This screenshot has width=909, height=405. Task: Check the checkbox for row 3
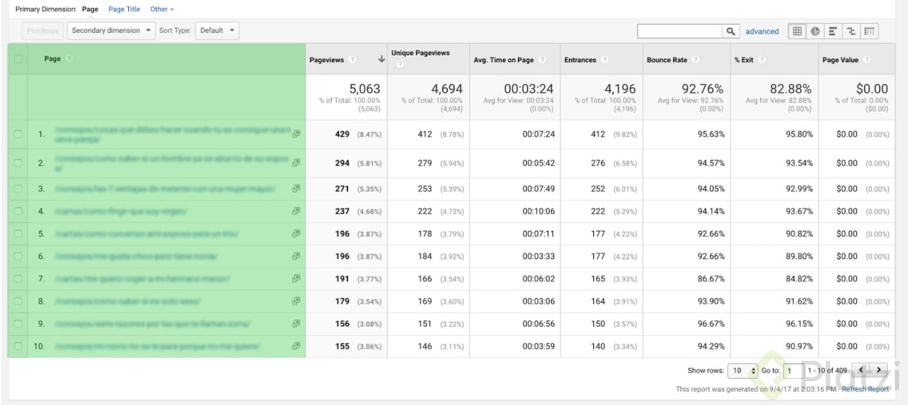(x=18, y=189)
